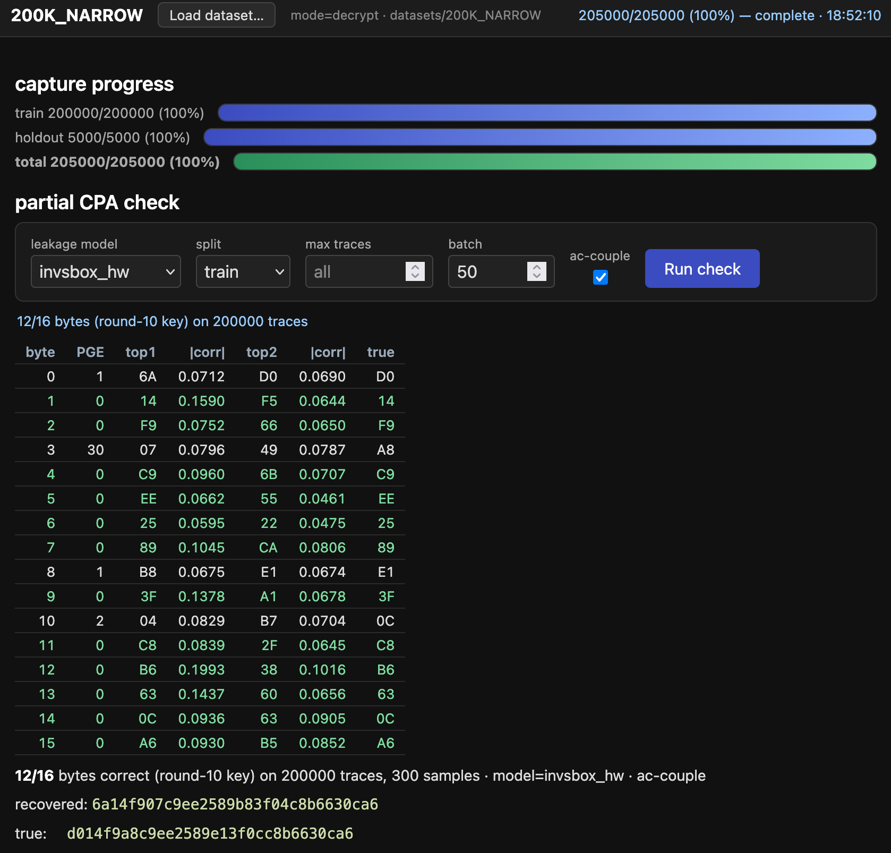Image resolution: width=891 pixels, height=853 pixels.
Task: Click top1 value 6A in byte 0 row
Action: coord(148,377)
